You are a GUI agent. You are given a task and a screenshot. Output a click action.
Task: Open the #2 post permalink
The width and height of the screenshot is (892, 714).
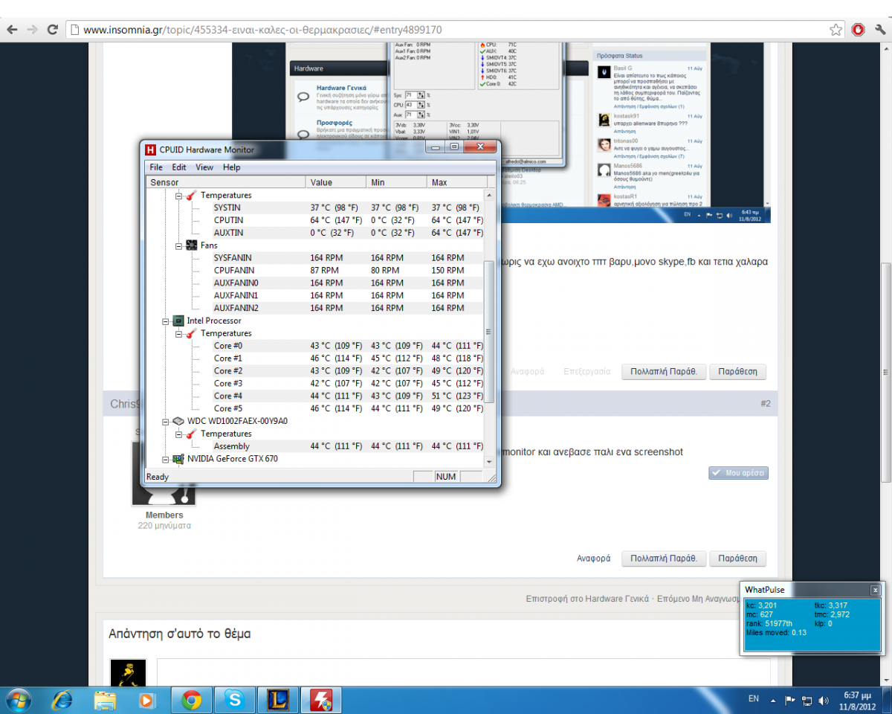click(x=766, y=403)
